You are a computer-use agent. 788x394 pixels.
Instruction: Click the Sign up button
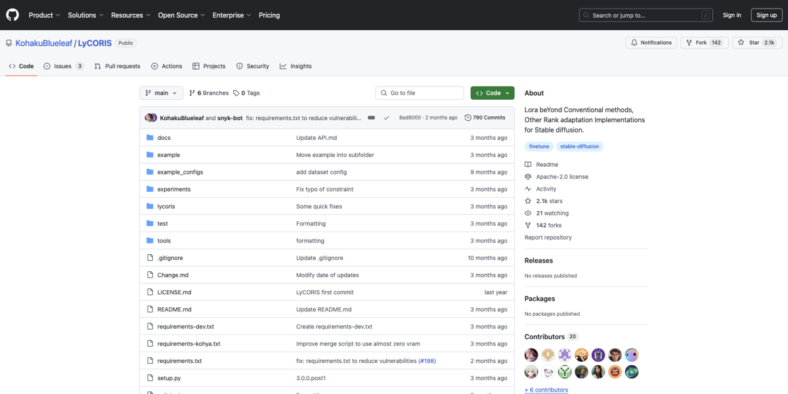click(x=766, y=15)
